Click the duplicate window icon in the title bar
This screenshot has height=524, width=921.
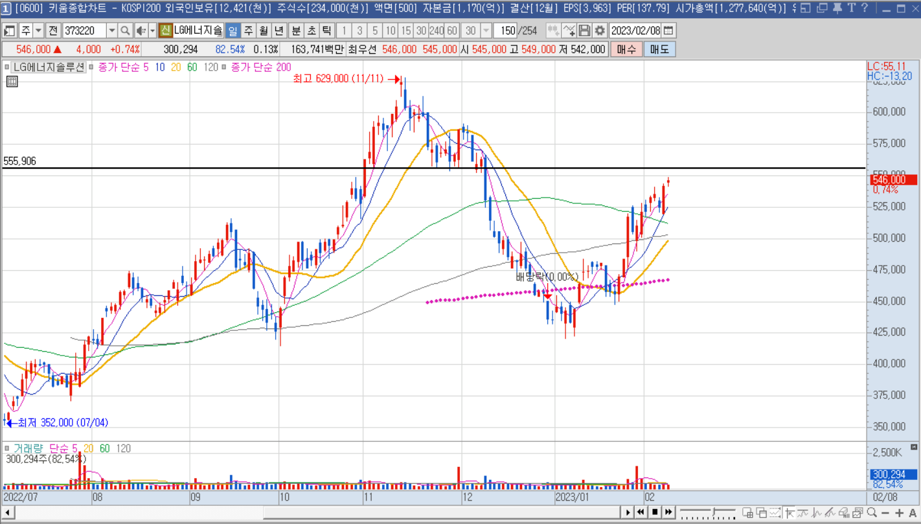click(x=821, y=8)
